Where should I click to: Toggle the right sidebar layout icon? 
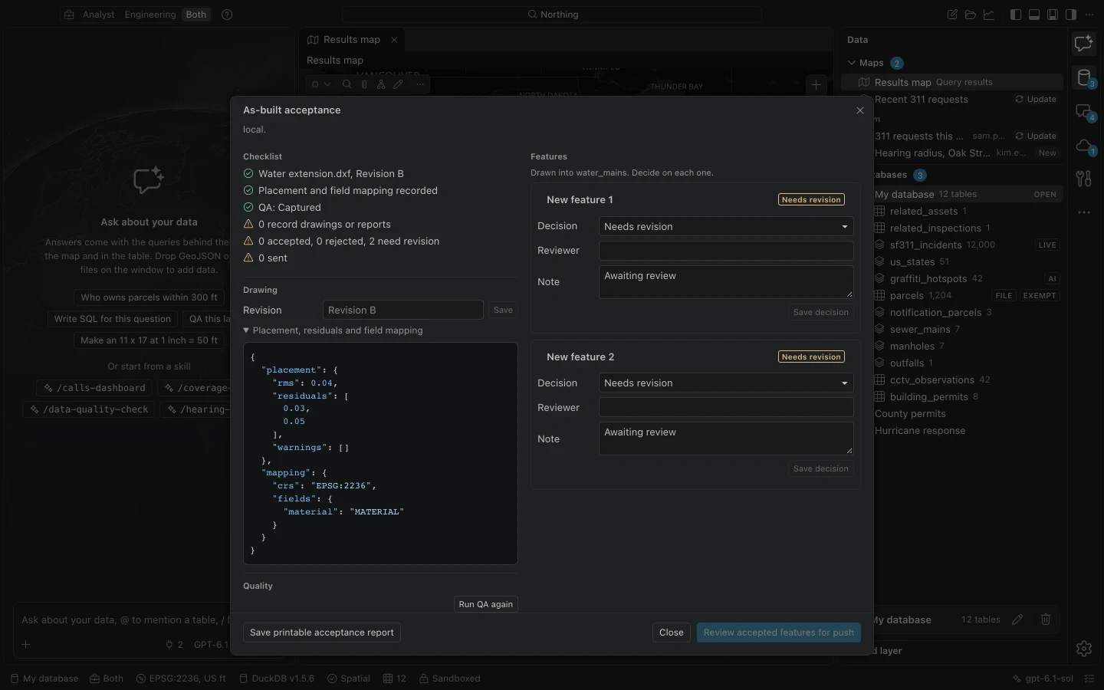click(1071, 15)
